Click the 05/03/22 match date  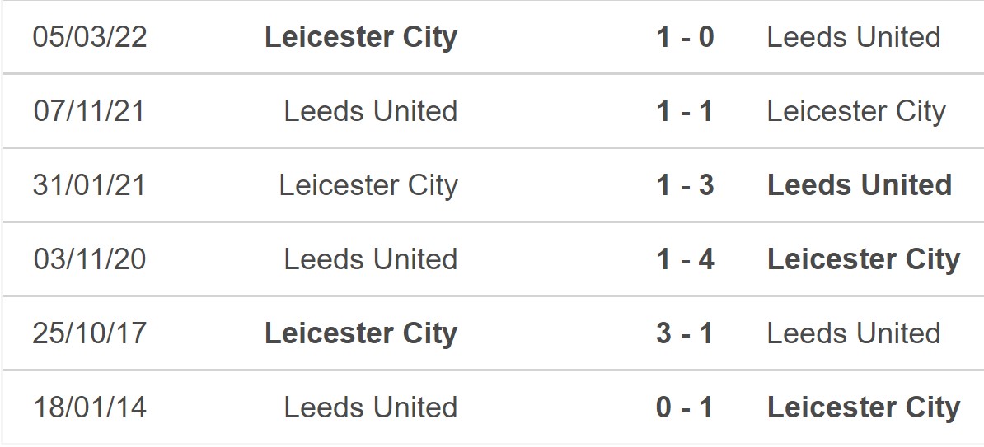(x=90, y=37)
